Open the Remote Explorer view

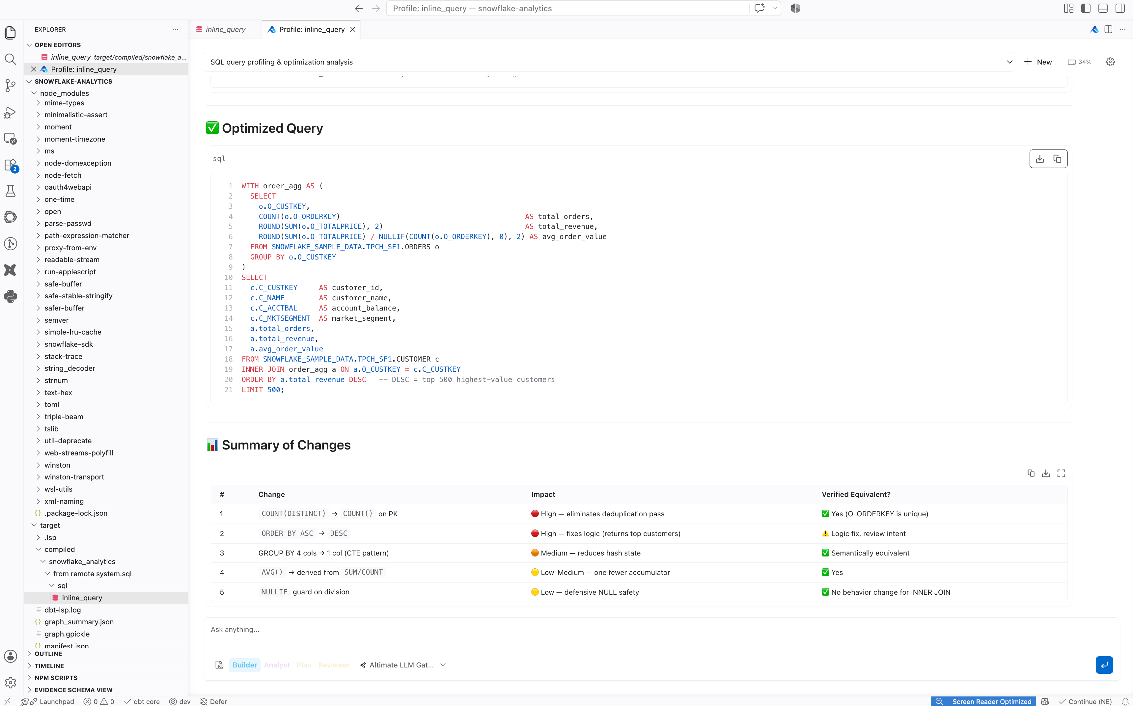pyautogui.click(x=10, y=139)
